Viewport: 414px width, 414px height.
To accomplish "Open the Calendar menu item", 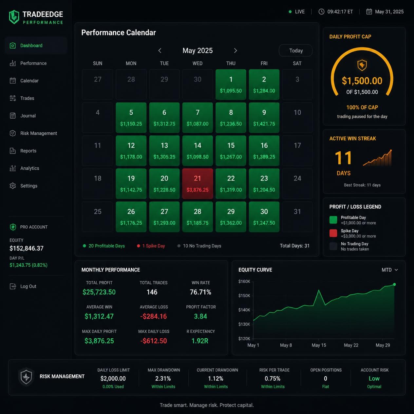I will tap(36, 81).
